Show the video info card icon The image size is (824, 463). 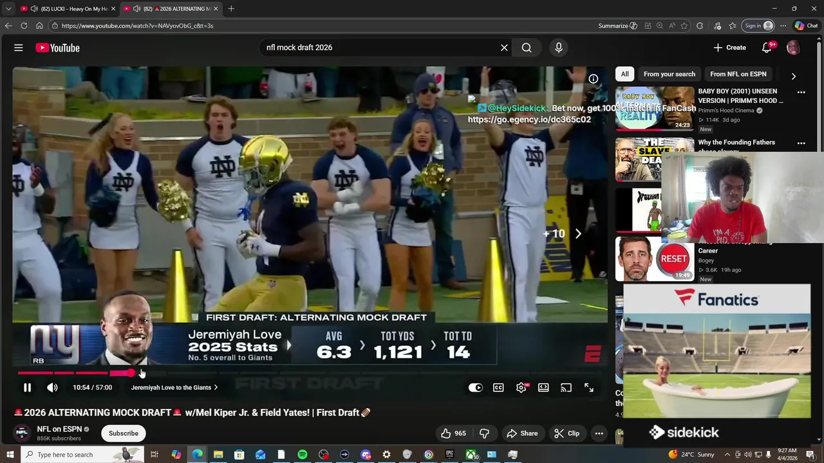pyautogui.click(x=594, y=79)
